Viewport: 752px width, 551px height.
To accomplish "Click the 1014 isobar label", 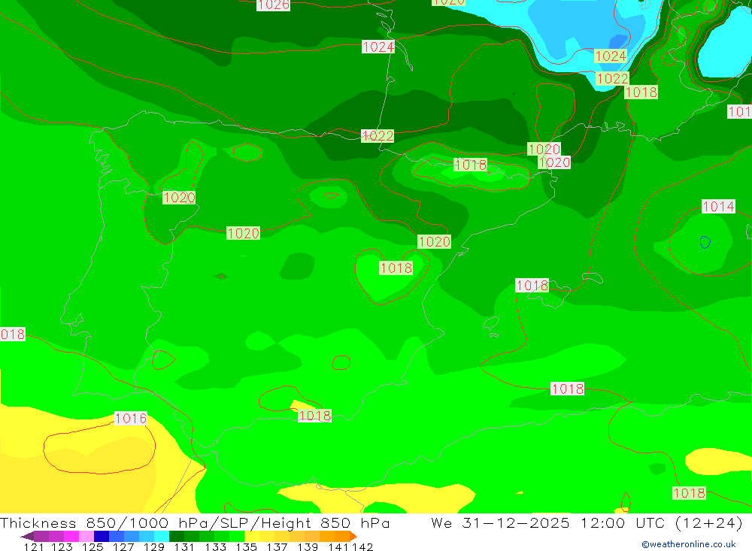I will pyautogui.click(x=718, y=206).
